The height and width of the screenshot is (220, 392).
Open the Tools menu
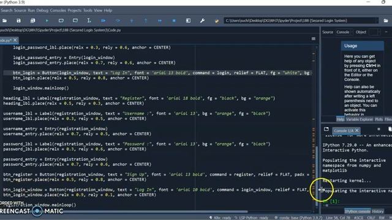(88, 10)
